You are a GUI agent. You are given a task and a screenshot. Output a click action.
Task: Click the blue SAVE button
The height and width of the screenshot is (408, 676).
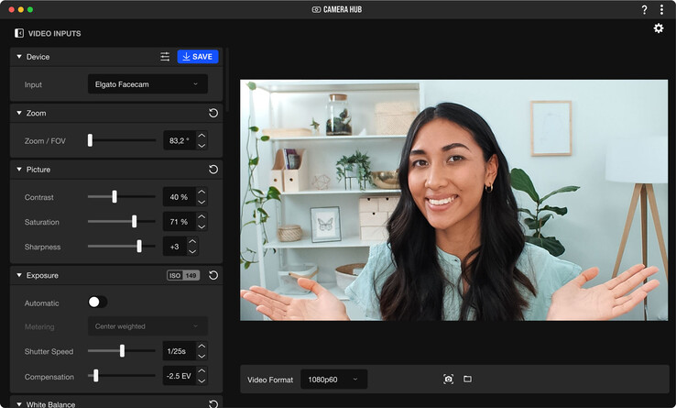coord(198,57)
